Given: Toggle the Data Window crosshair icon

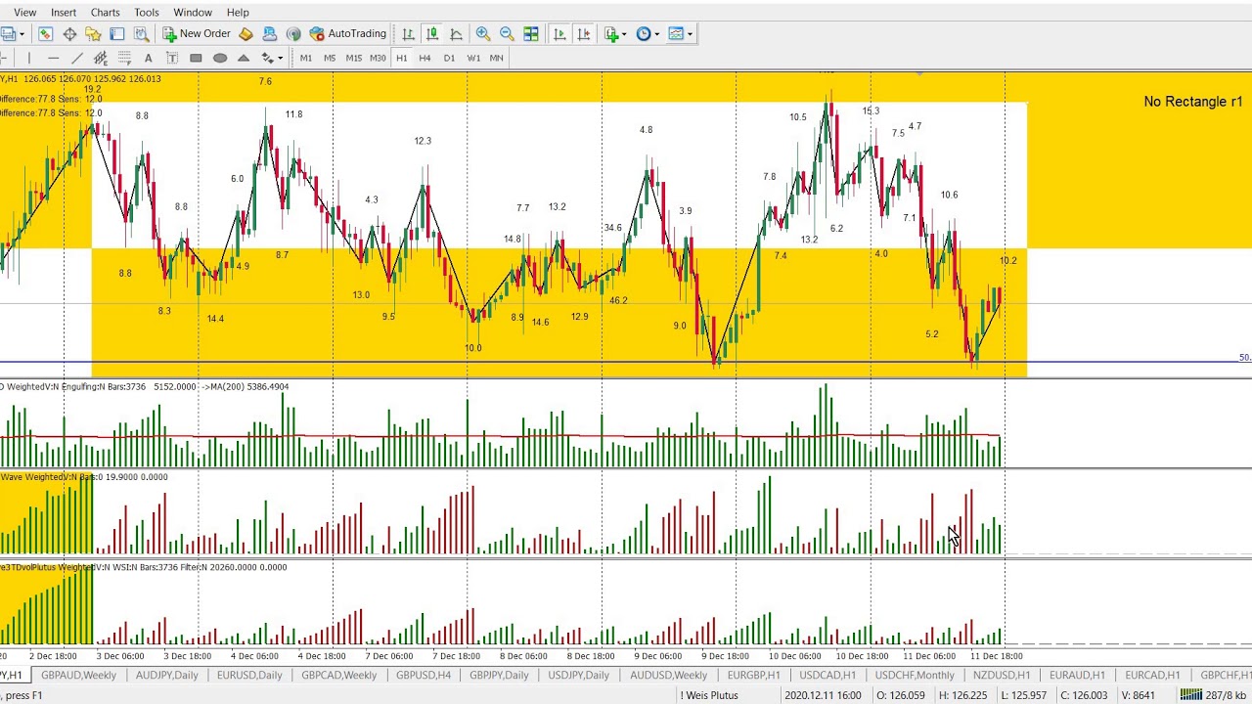Looking at the screenshot, I should point(69,33).
